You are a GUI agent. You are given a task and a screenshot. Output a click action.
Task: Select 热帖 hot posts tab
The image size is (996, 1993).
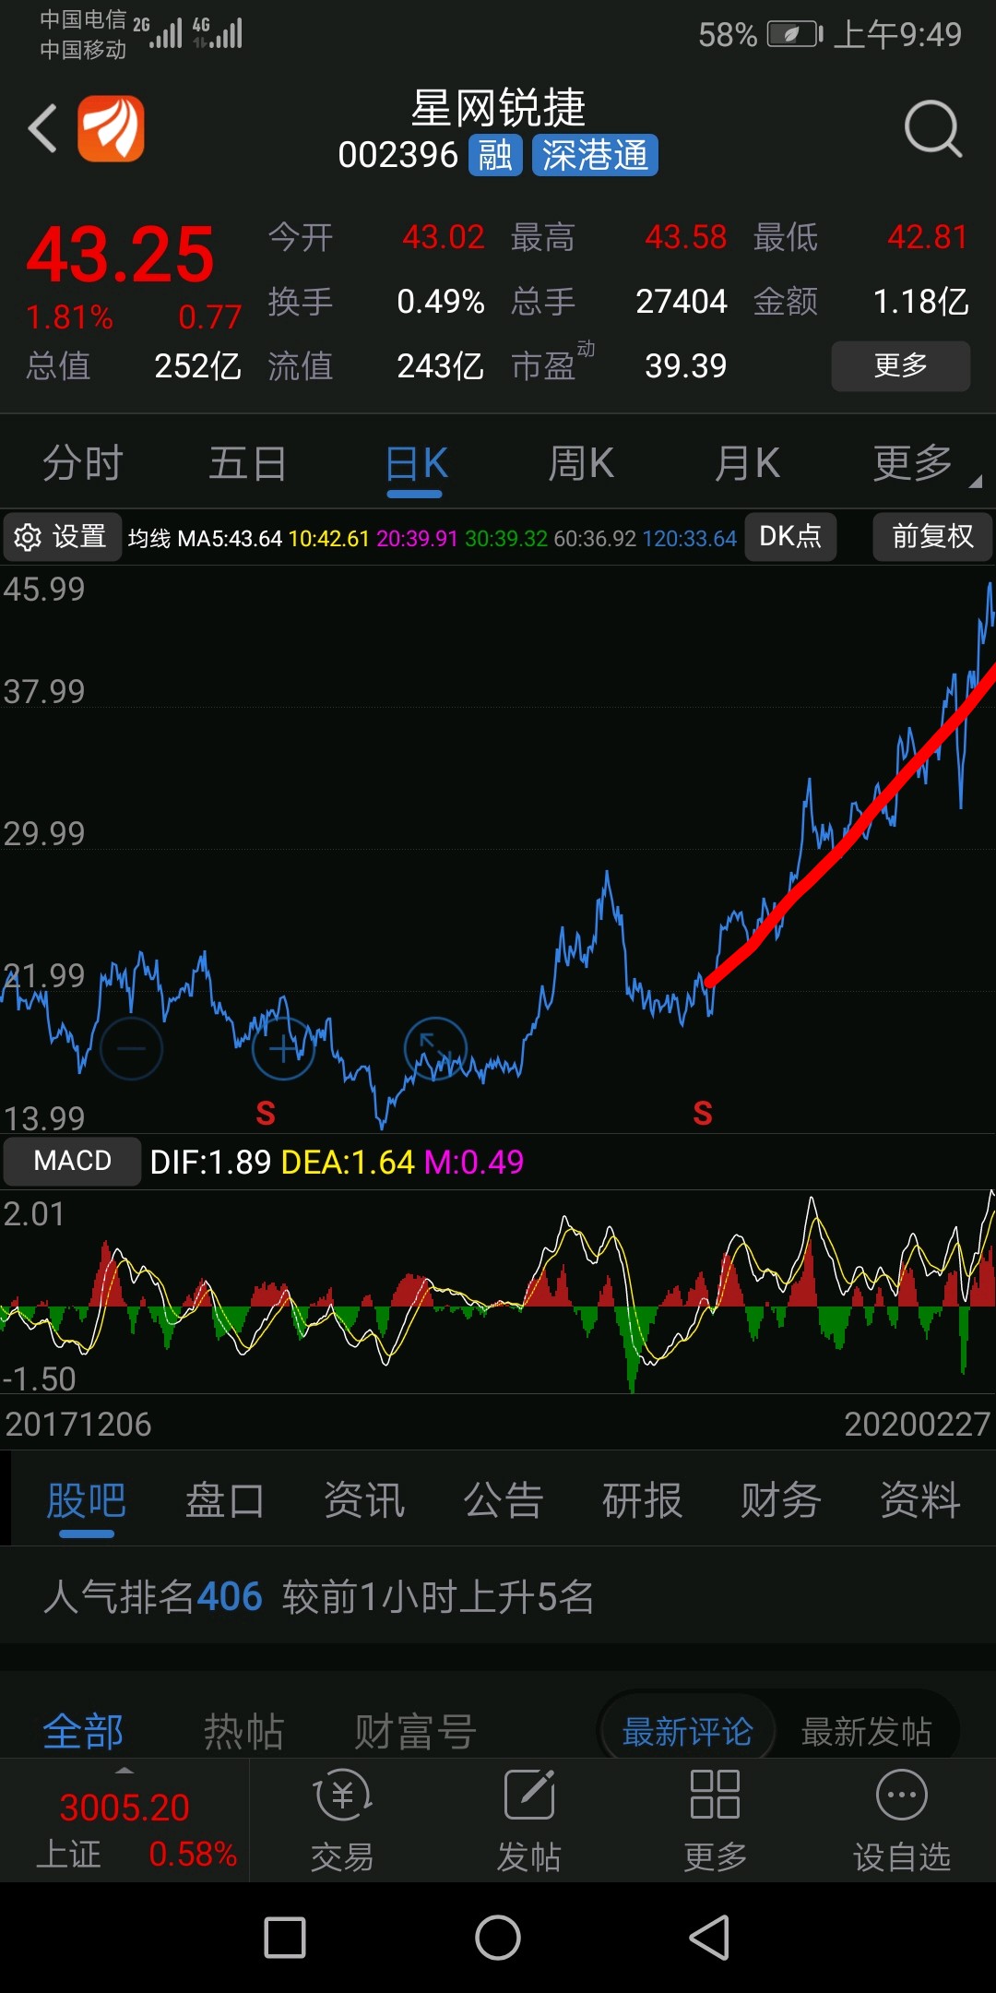243,1732
